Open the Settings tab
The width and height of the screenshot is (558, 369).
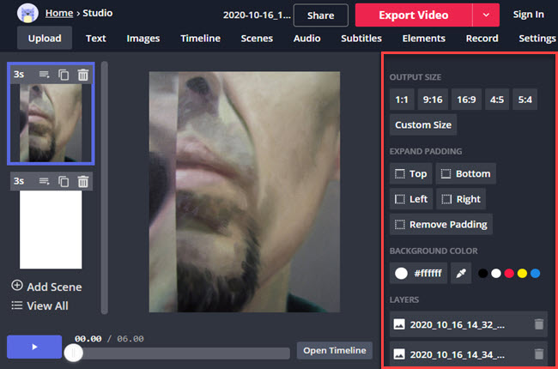(537, 39)
